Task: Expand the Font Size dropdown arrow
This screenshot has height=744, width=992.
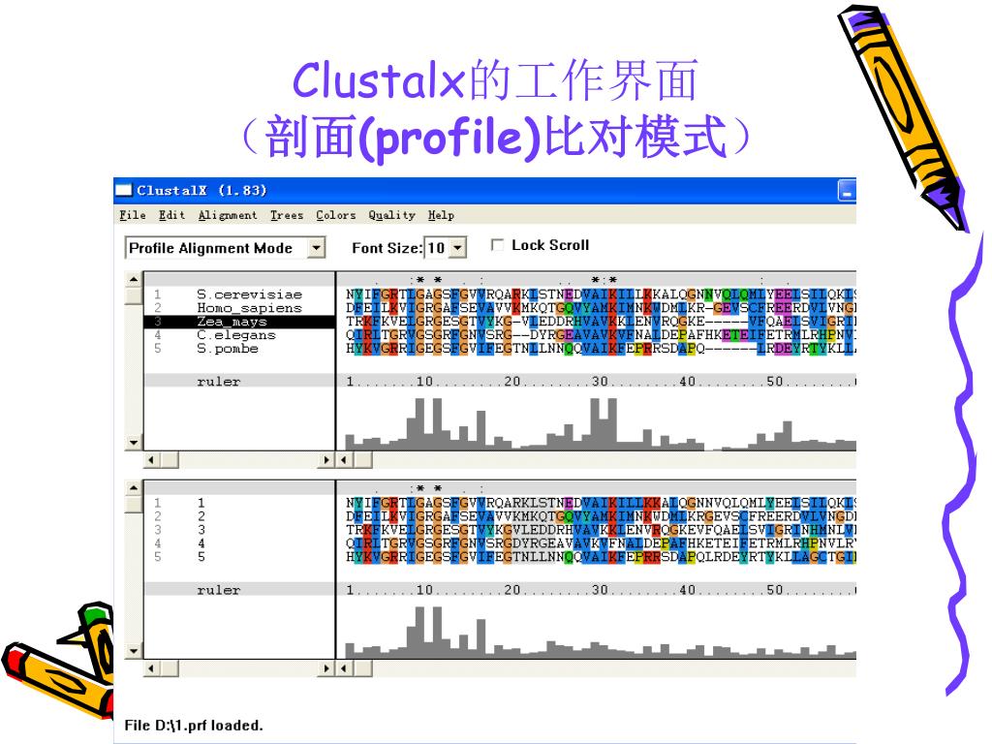Action: pyautogui.click(x=458, y=248)
